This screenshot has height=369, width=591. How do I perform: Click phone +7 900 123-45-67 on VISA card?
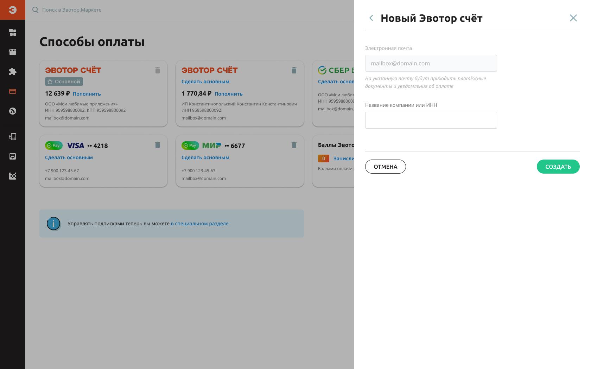(x=62, y=171)
